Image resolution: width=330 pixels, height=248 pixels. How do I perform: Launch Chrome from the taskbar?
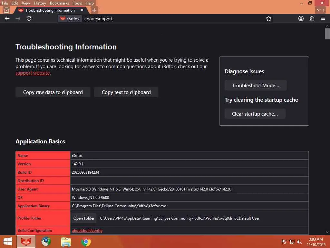click(86, 242)
